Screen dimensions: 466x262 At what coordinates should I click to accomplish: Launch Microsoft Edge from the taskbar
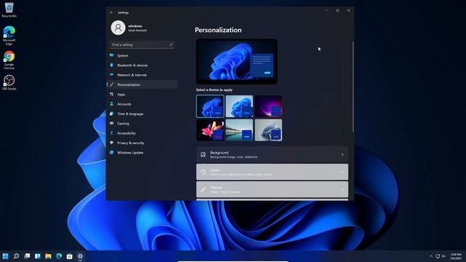point(59,256)
